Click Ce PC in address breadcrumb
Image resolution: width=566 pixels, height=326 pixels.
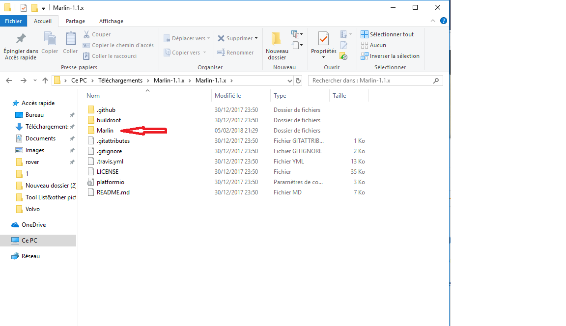click(x=79, y=81)
